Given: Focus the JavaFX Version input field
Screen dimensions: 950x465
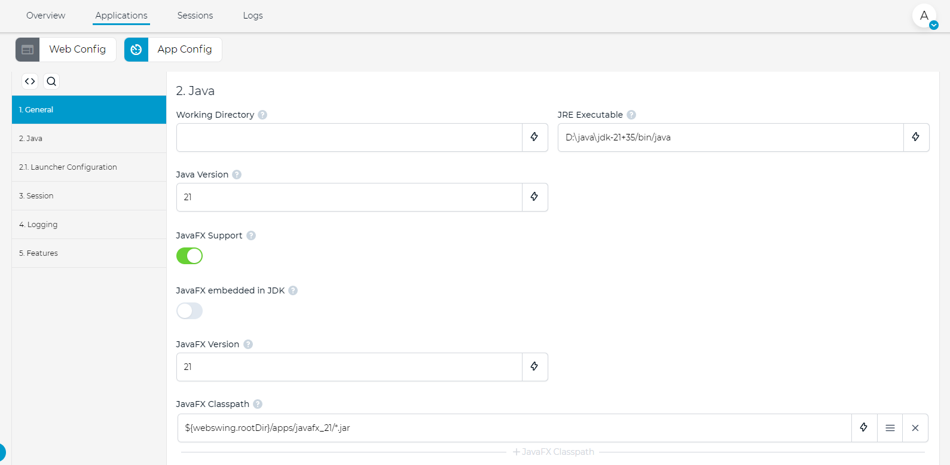Looking at the screenshot, I should click(349, 367).
